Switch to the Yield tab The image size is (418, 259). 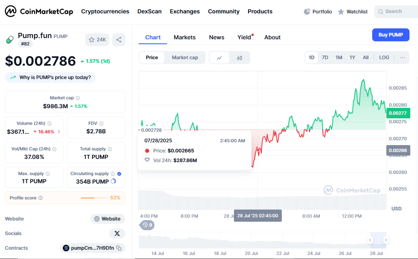point(244,37)
